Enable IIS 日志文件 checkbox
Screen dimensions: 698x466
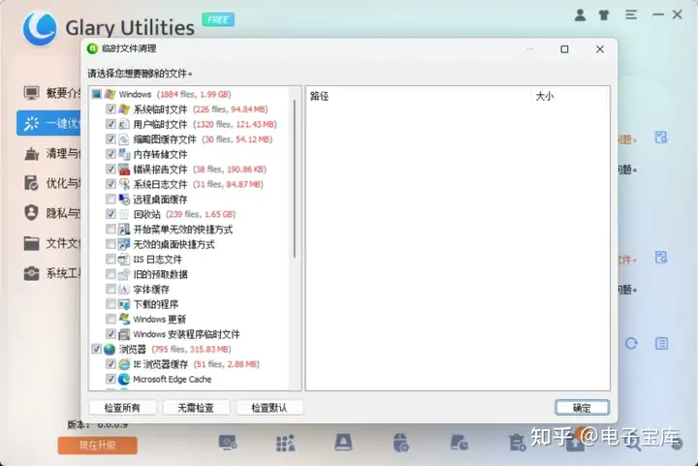click(111, 259)
